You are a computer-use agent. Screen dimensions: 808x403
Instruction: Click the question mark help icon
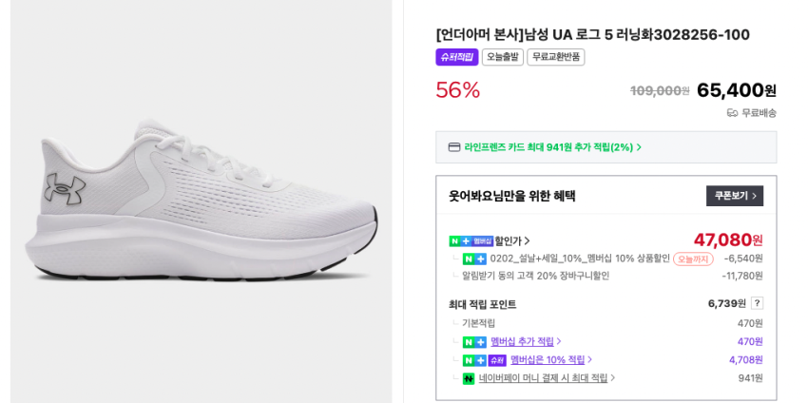point(757,303)
